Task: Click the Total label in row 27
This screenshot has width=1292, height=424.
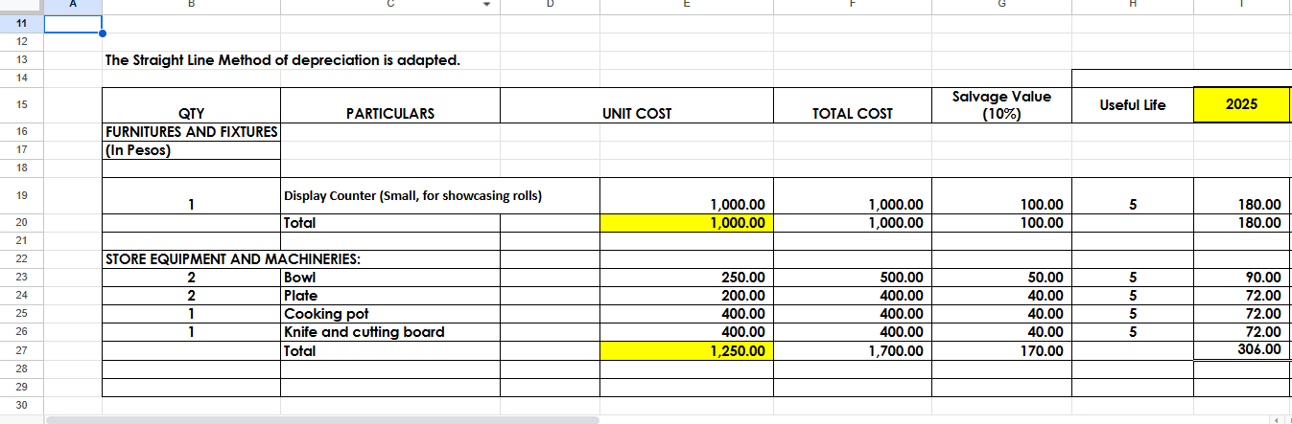Action: [x=390, y=351]
